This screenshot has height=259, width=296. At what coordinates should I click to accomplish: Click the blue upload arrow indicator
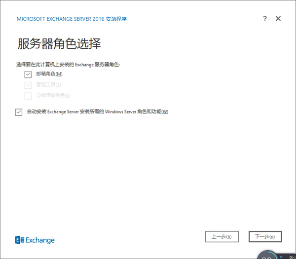(x=281, y=257)
